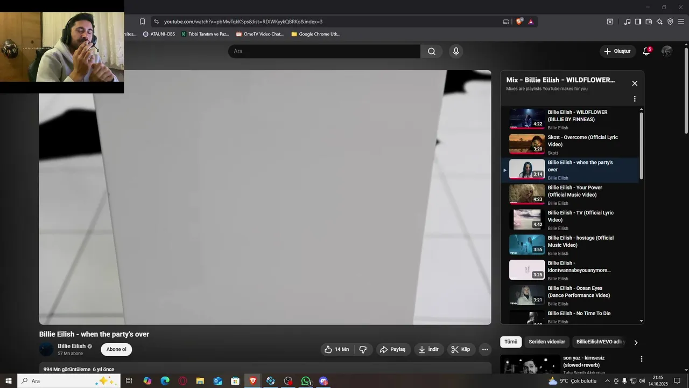Open weather widget 9°C Çok bulutlu
689x388 pixels.
572,380
